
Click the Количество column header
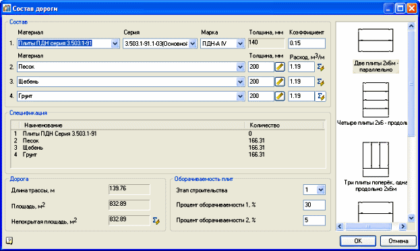284,125
